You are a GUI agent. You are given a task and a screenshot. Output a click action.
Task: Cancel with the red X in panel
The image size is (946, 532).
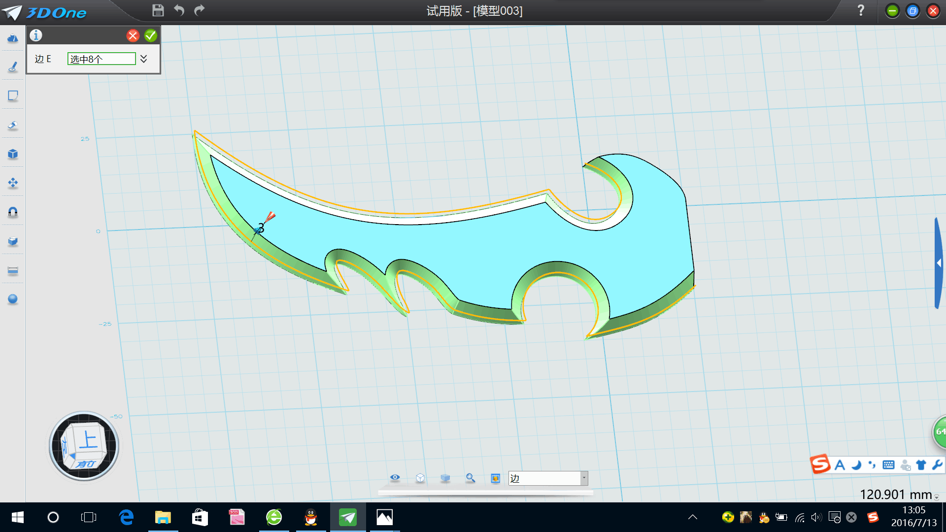coord(133,35)
